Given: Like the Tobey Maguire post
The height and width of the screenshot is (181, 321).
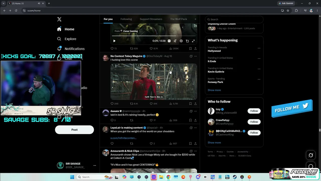Looking at the screenshot, I should [x=153, y=104].
